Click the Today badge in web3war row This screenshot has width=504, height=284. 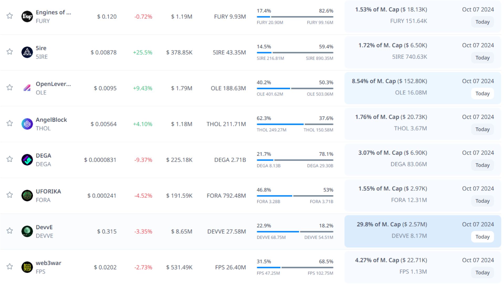(x=482, y=272)
